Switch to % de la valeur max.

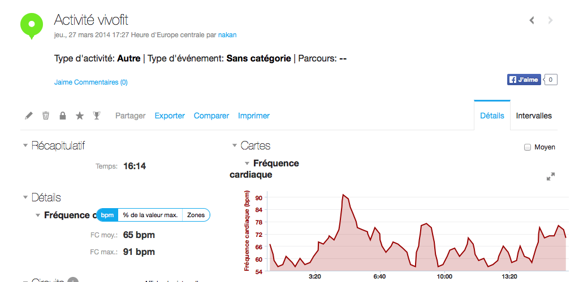pyautogui.click(x=150, y=215)
